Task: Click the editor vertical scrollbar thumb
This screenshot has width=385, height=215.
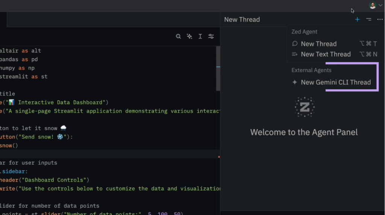Action: pos(218,69)
